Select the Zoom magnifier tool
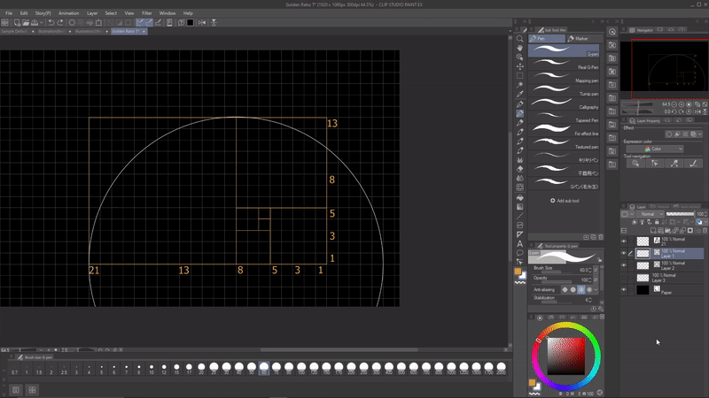Screen dimensions: 709x398 [x=520, y=39]
